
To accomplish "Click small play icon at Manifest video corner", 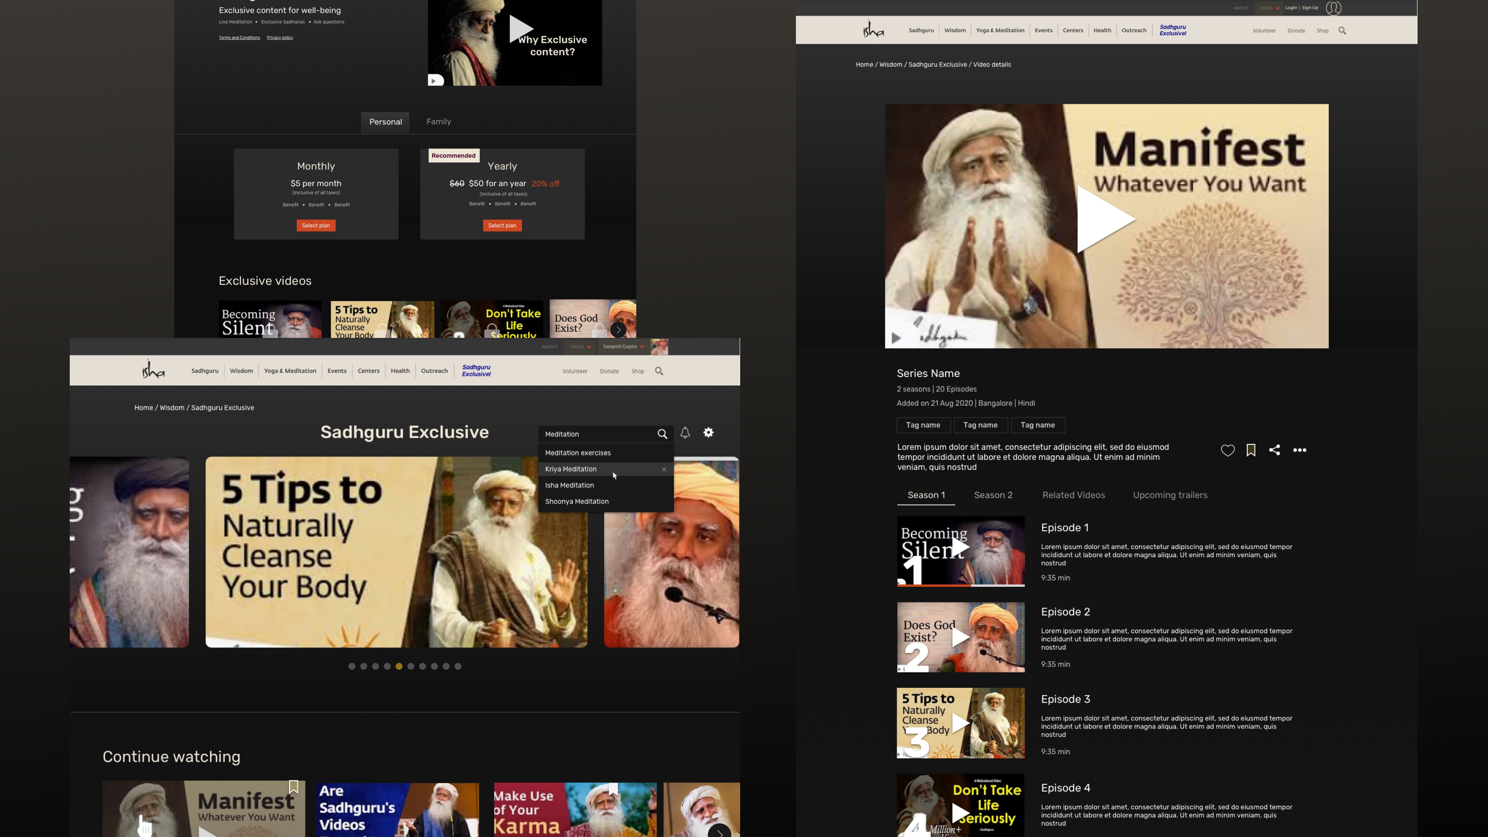I will [896, 339].
